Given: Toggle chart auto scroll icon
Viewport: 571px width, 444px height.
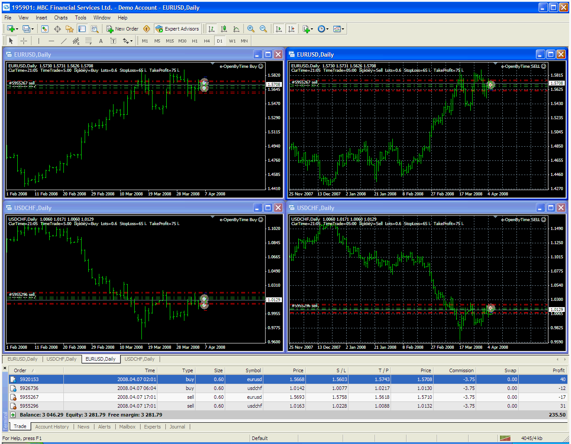Looking at the screenshot, I should (x=279, y=29).
